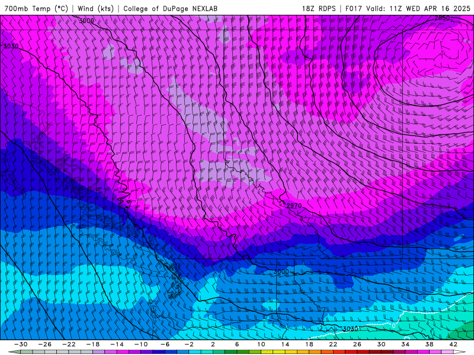Screen dimensions: 474x355
Task: Click the -26 colorbar tick label
Action: 45,344
